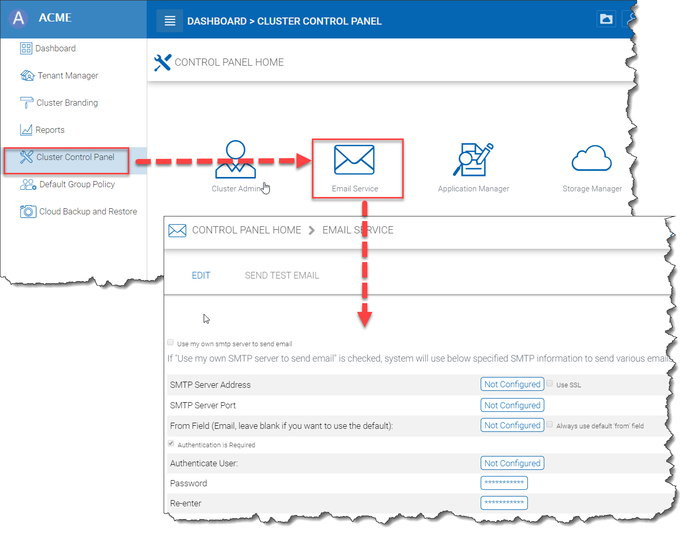Image resolution: width=691 pixels, height=535 pixels.
Task: Open the Application Manager icon
Action: (x=473, y=160)
